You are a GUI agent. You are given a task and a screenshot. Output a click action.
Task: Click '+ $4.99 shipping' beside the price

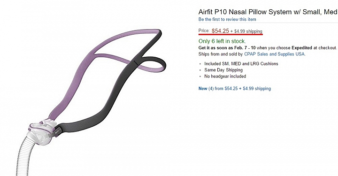click(246, 31)
